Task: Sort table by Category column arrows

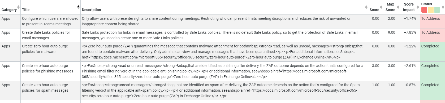Action: pyautogui.click(x=18, y=7)
